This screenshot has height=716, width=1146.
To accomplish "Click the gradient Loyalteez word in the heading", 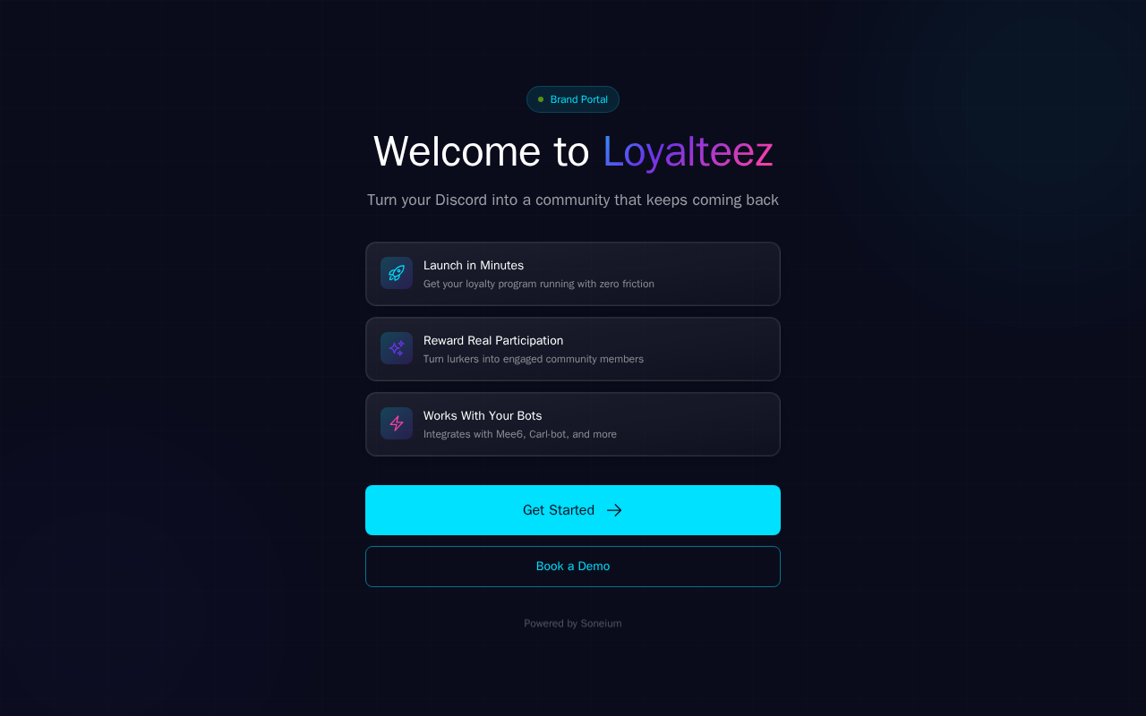I will point(688,151).
